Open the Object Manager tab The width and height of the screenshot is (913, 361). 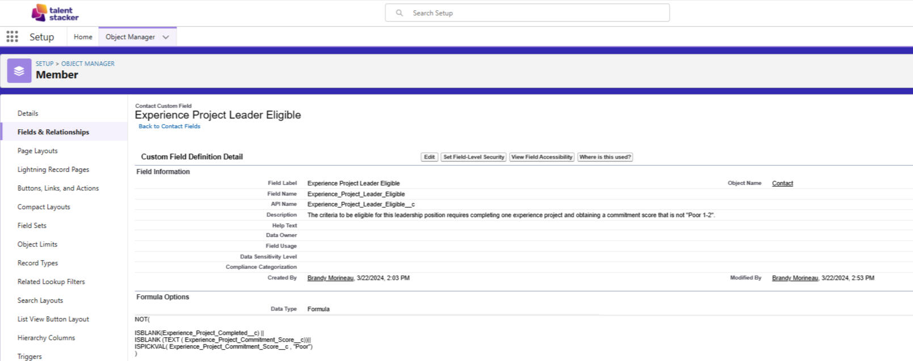pyautogui.click(x=130, y=37)
